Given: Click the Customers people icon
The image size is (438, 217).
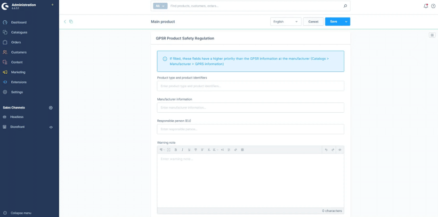Looking at the screenshot, I should (5, 52).
